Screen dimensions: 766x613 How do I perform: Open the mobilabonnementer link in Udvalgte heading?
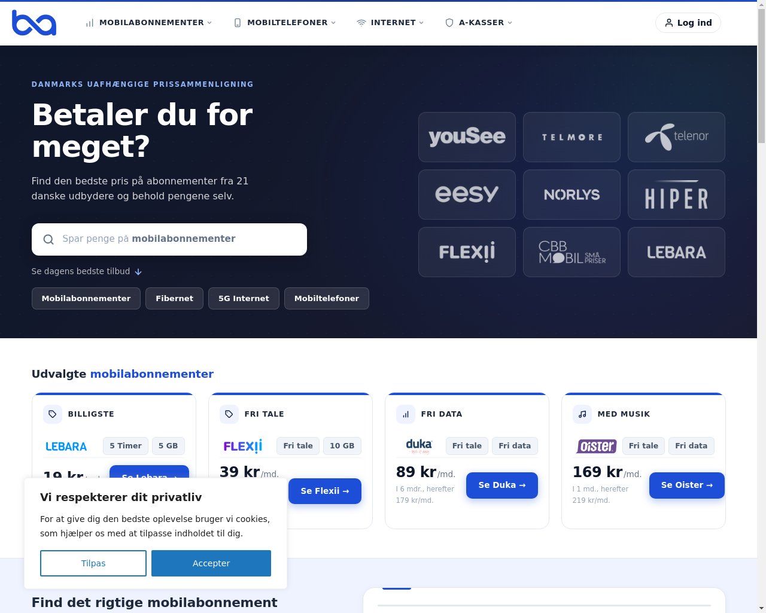coord(152,374)
